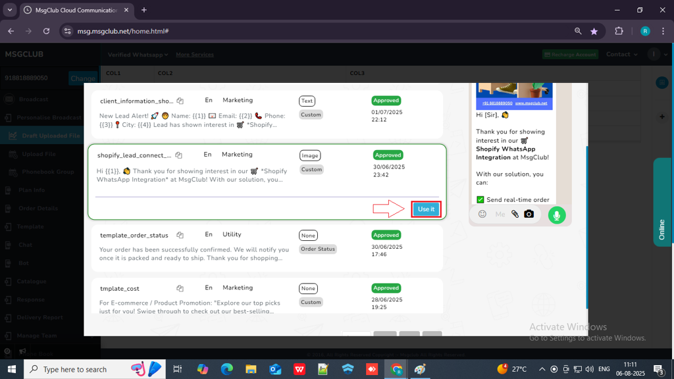Viewport: 674px width, 379px height.
Task: Go to Upload File in the sidebar
Action: 39,154
